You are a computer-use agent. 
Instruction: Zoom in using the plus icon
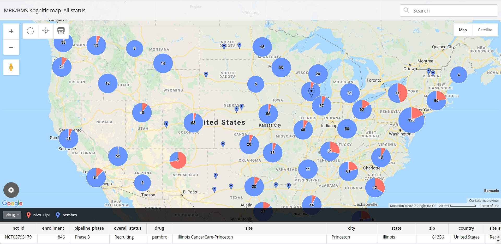(11, 31)
